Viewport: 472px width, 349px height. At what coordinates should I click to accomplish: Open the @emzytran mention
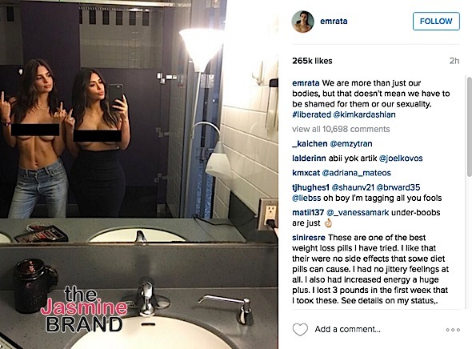coord(351,143)
